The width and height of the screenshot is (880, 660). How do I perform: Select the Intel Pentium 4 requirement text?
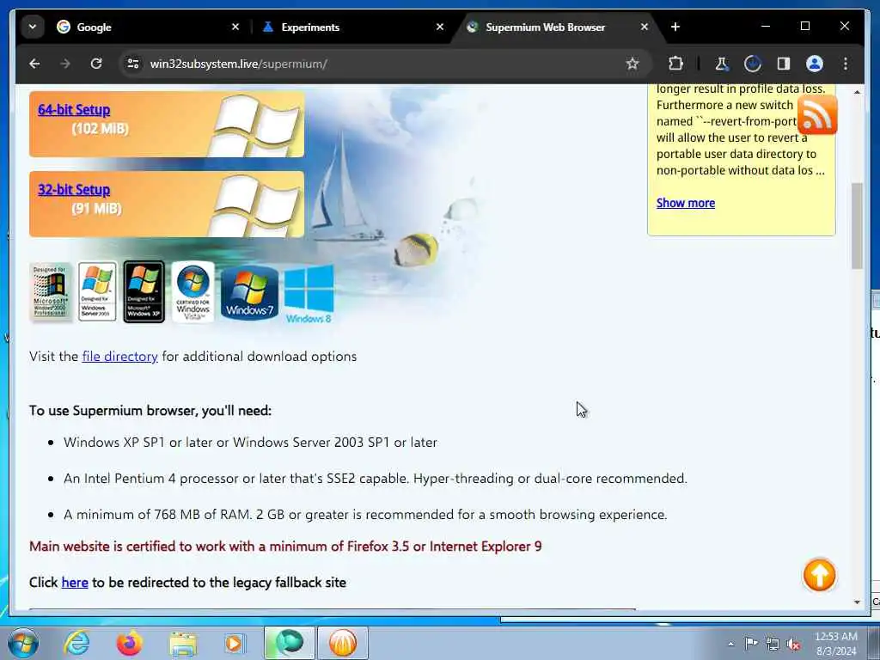[x=376, y=479]
